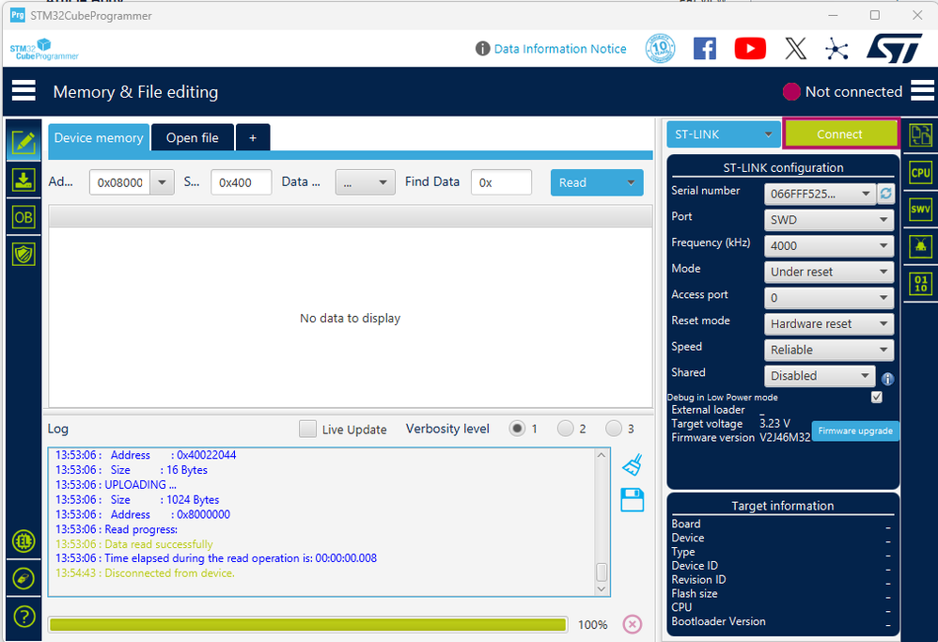Select verbosity level 1 radio button
The width and height of the screenshot is (938, 642).
click(518, 429)
